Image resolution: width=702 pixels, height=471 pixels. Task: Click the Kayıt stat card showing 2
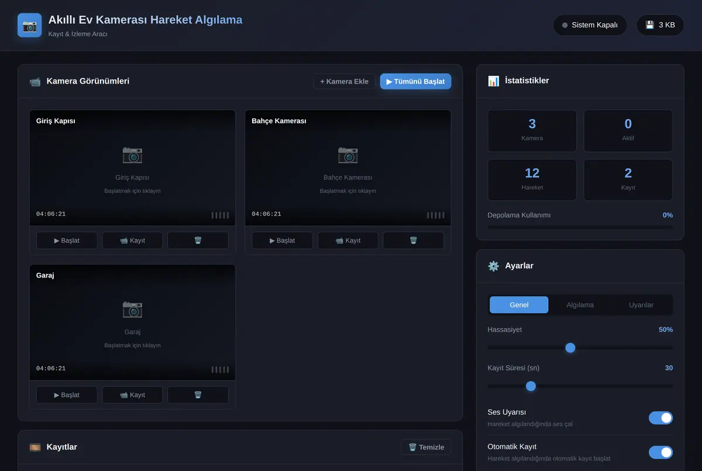(628, 180)
